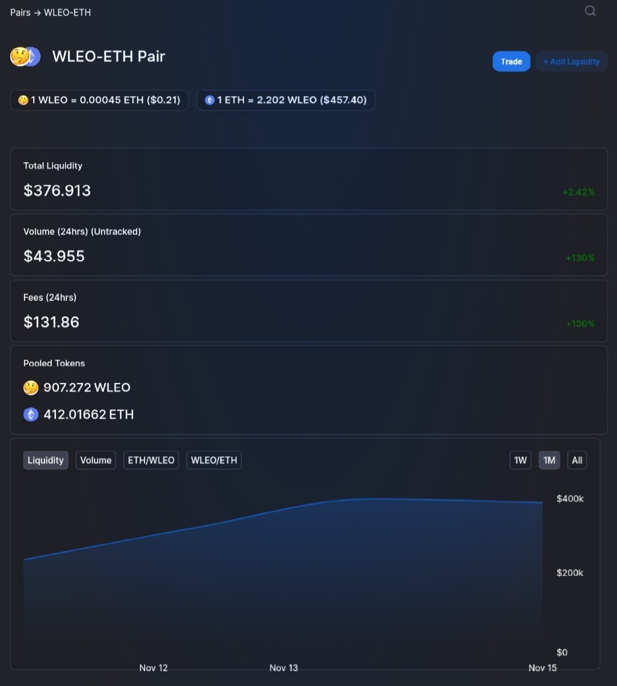Image resolution: width=617 pixels, height=686 pixels.
Task: Click the 412.01662 ETH pooled token link
Action: click(89, 414)
